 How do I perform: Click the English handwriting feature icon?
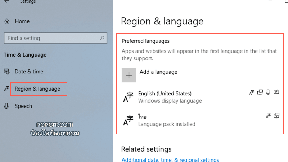(x=276, y=92)
